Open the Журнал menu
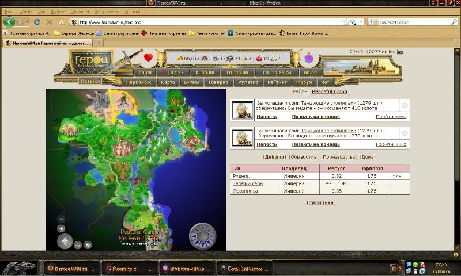 pyautogui.click(x=58, y=11)
